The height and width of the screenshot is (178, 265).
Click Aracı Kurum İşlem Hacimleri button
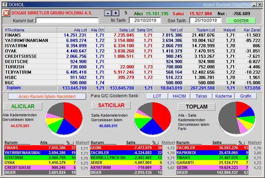(47, 97)
